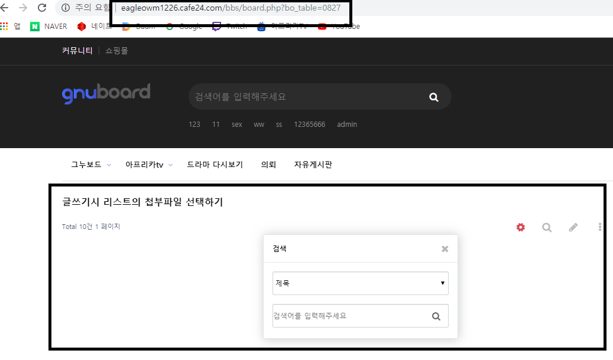Click the magnifier in the header search bar

point(433,97)
